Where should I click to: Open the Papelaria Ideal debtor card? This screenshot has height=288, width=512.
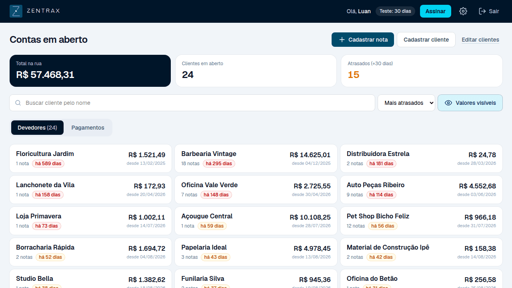point(256,252)
